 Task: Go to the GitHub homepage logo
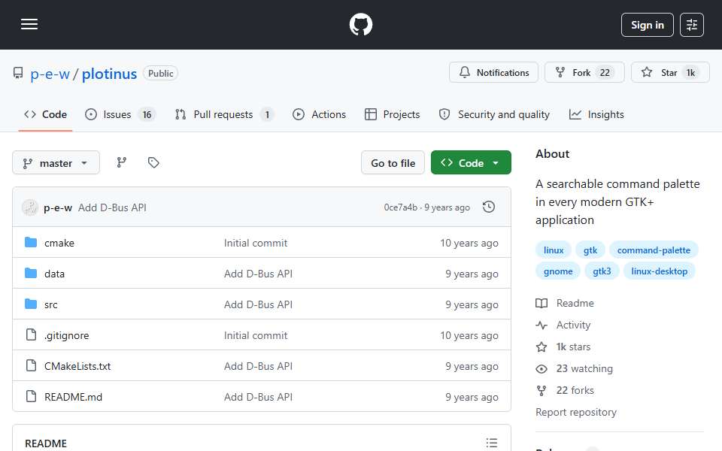tap(360, 24)
